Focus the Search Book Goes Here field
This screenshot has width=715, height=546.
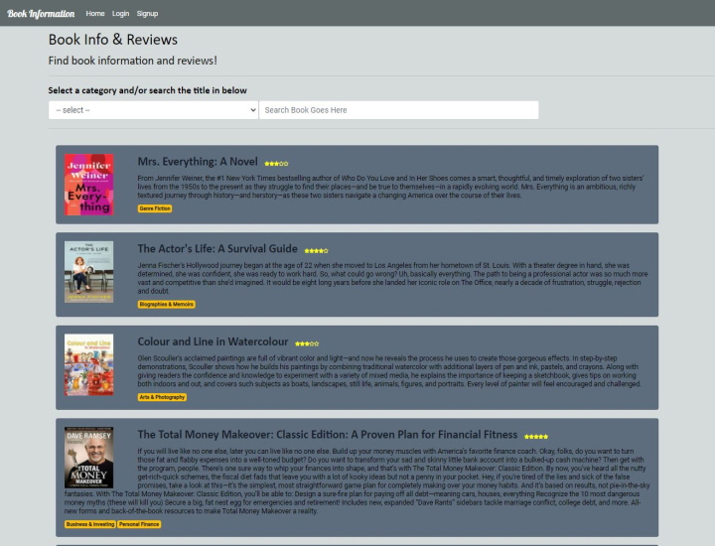click(398, 110)
